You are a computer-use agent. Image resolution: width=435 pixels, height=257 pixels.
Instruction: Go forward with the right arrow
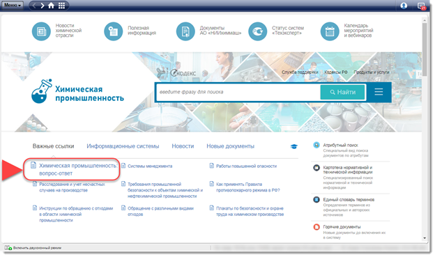[x=42, y=6]
